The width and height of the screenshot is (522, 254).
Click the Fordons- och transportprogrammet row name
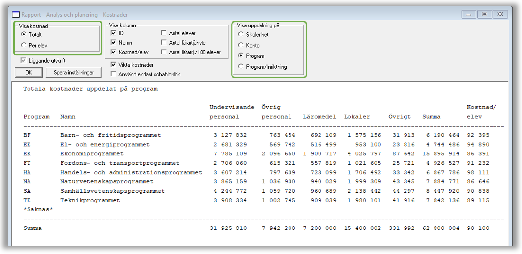click(120, 163)
